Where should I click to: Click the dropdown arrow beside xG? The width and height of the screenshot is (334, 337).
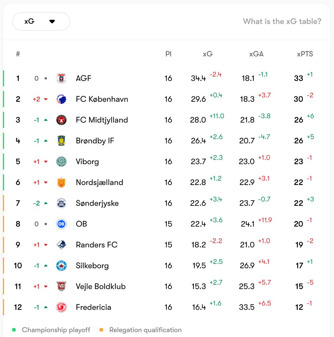52,22
